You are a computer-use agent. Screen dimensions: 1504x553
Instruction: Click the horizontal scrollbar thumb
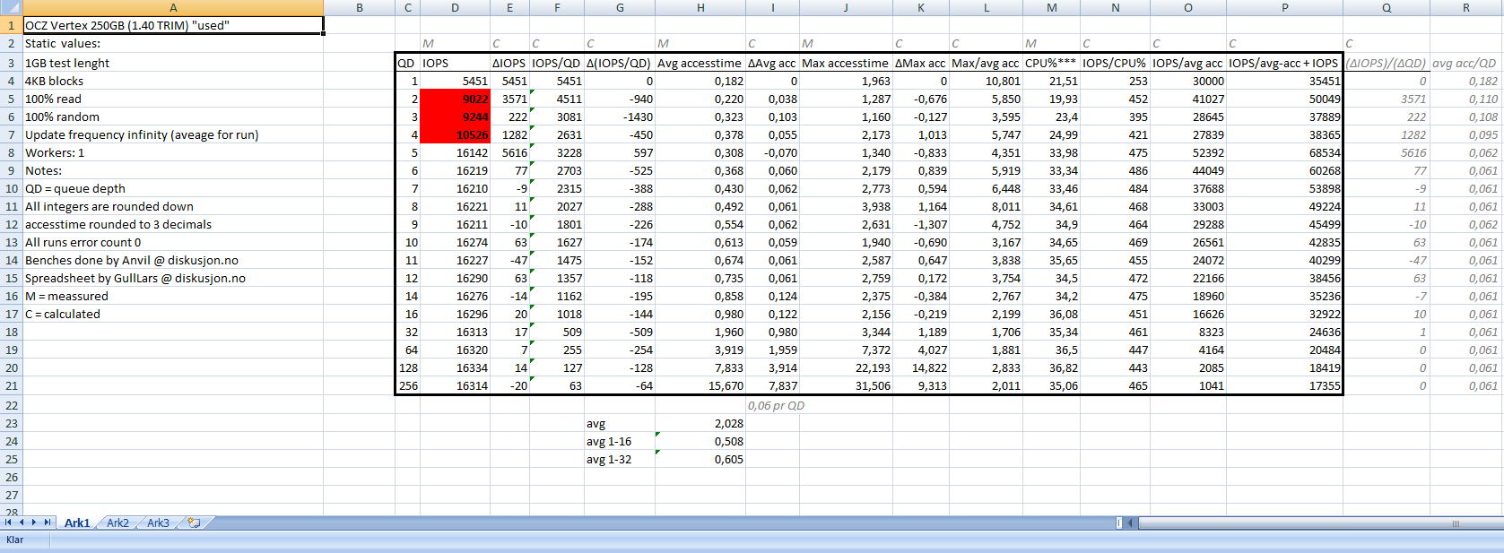pos(1455,523)
